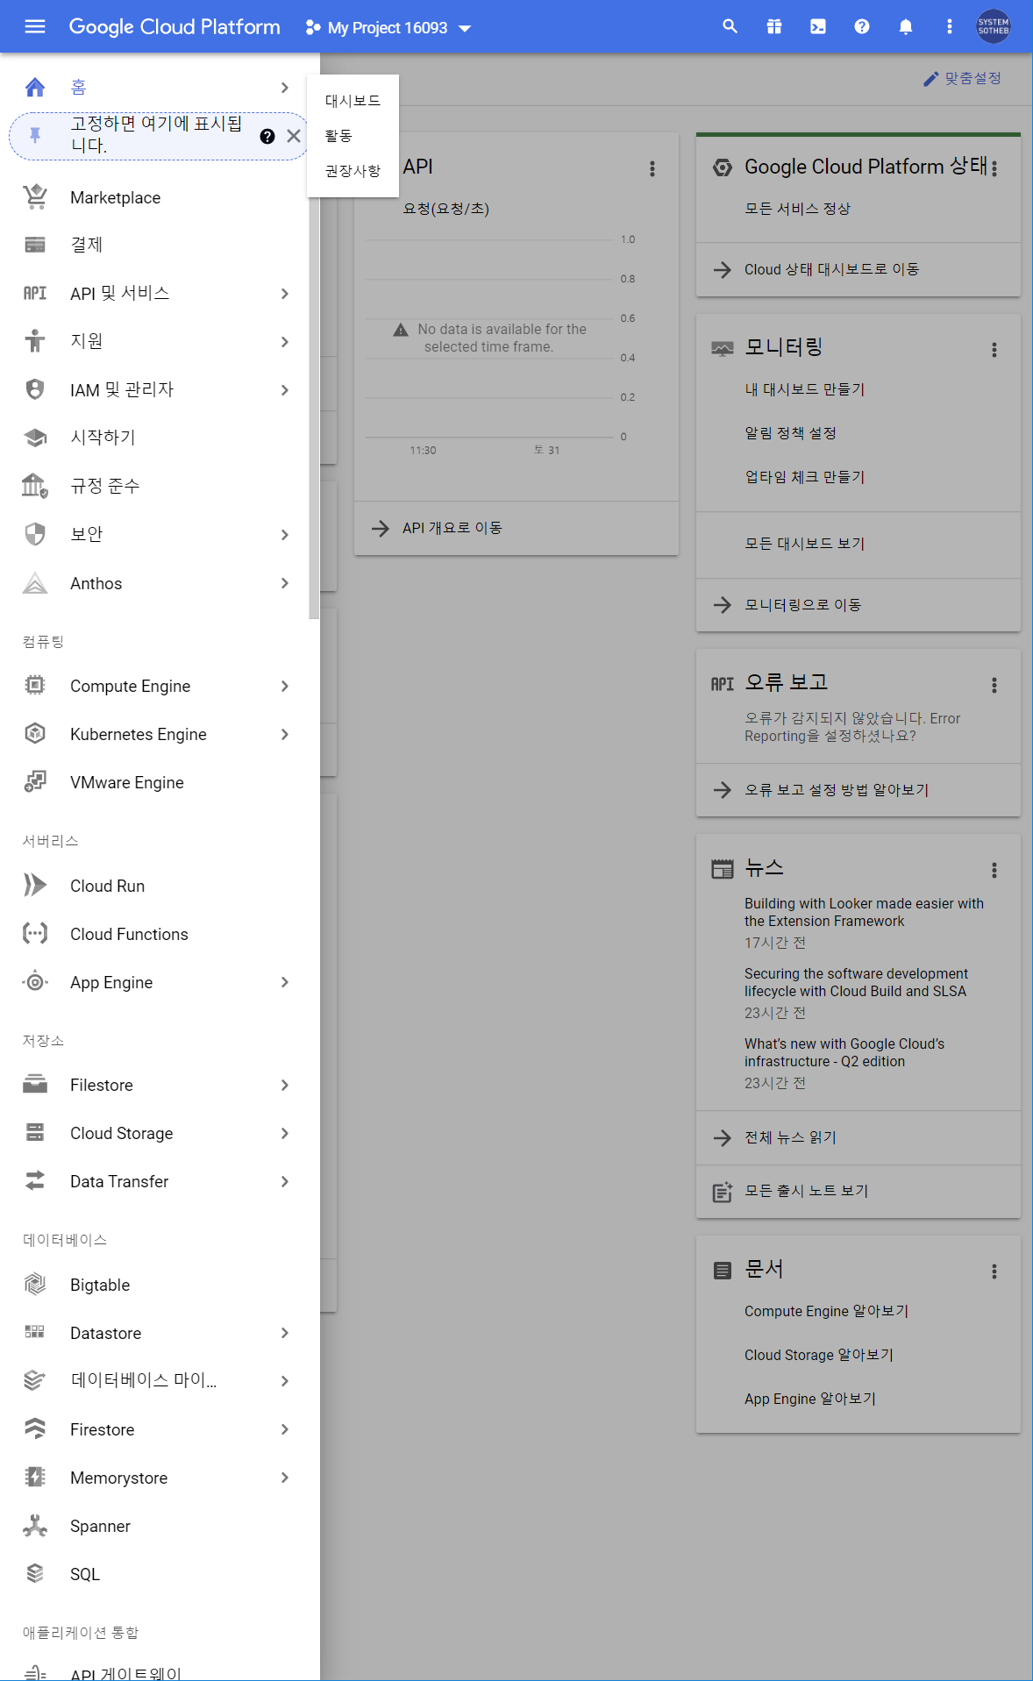Viewport: 1033px width, 1681px height.
Task: Click the Kubernetes Engine icon
Action: click(35, 734)
